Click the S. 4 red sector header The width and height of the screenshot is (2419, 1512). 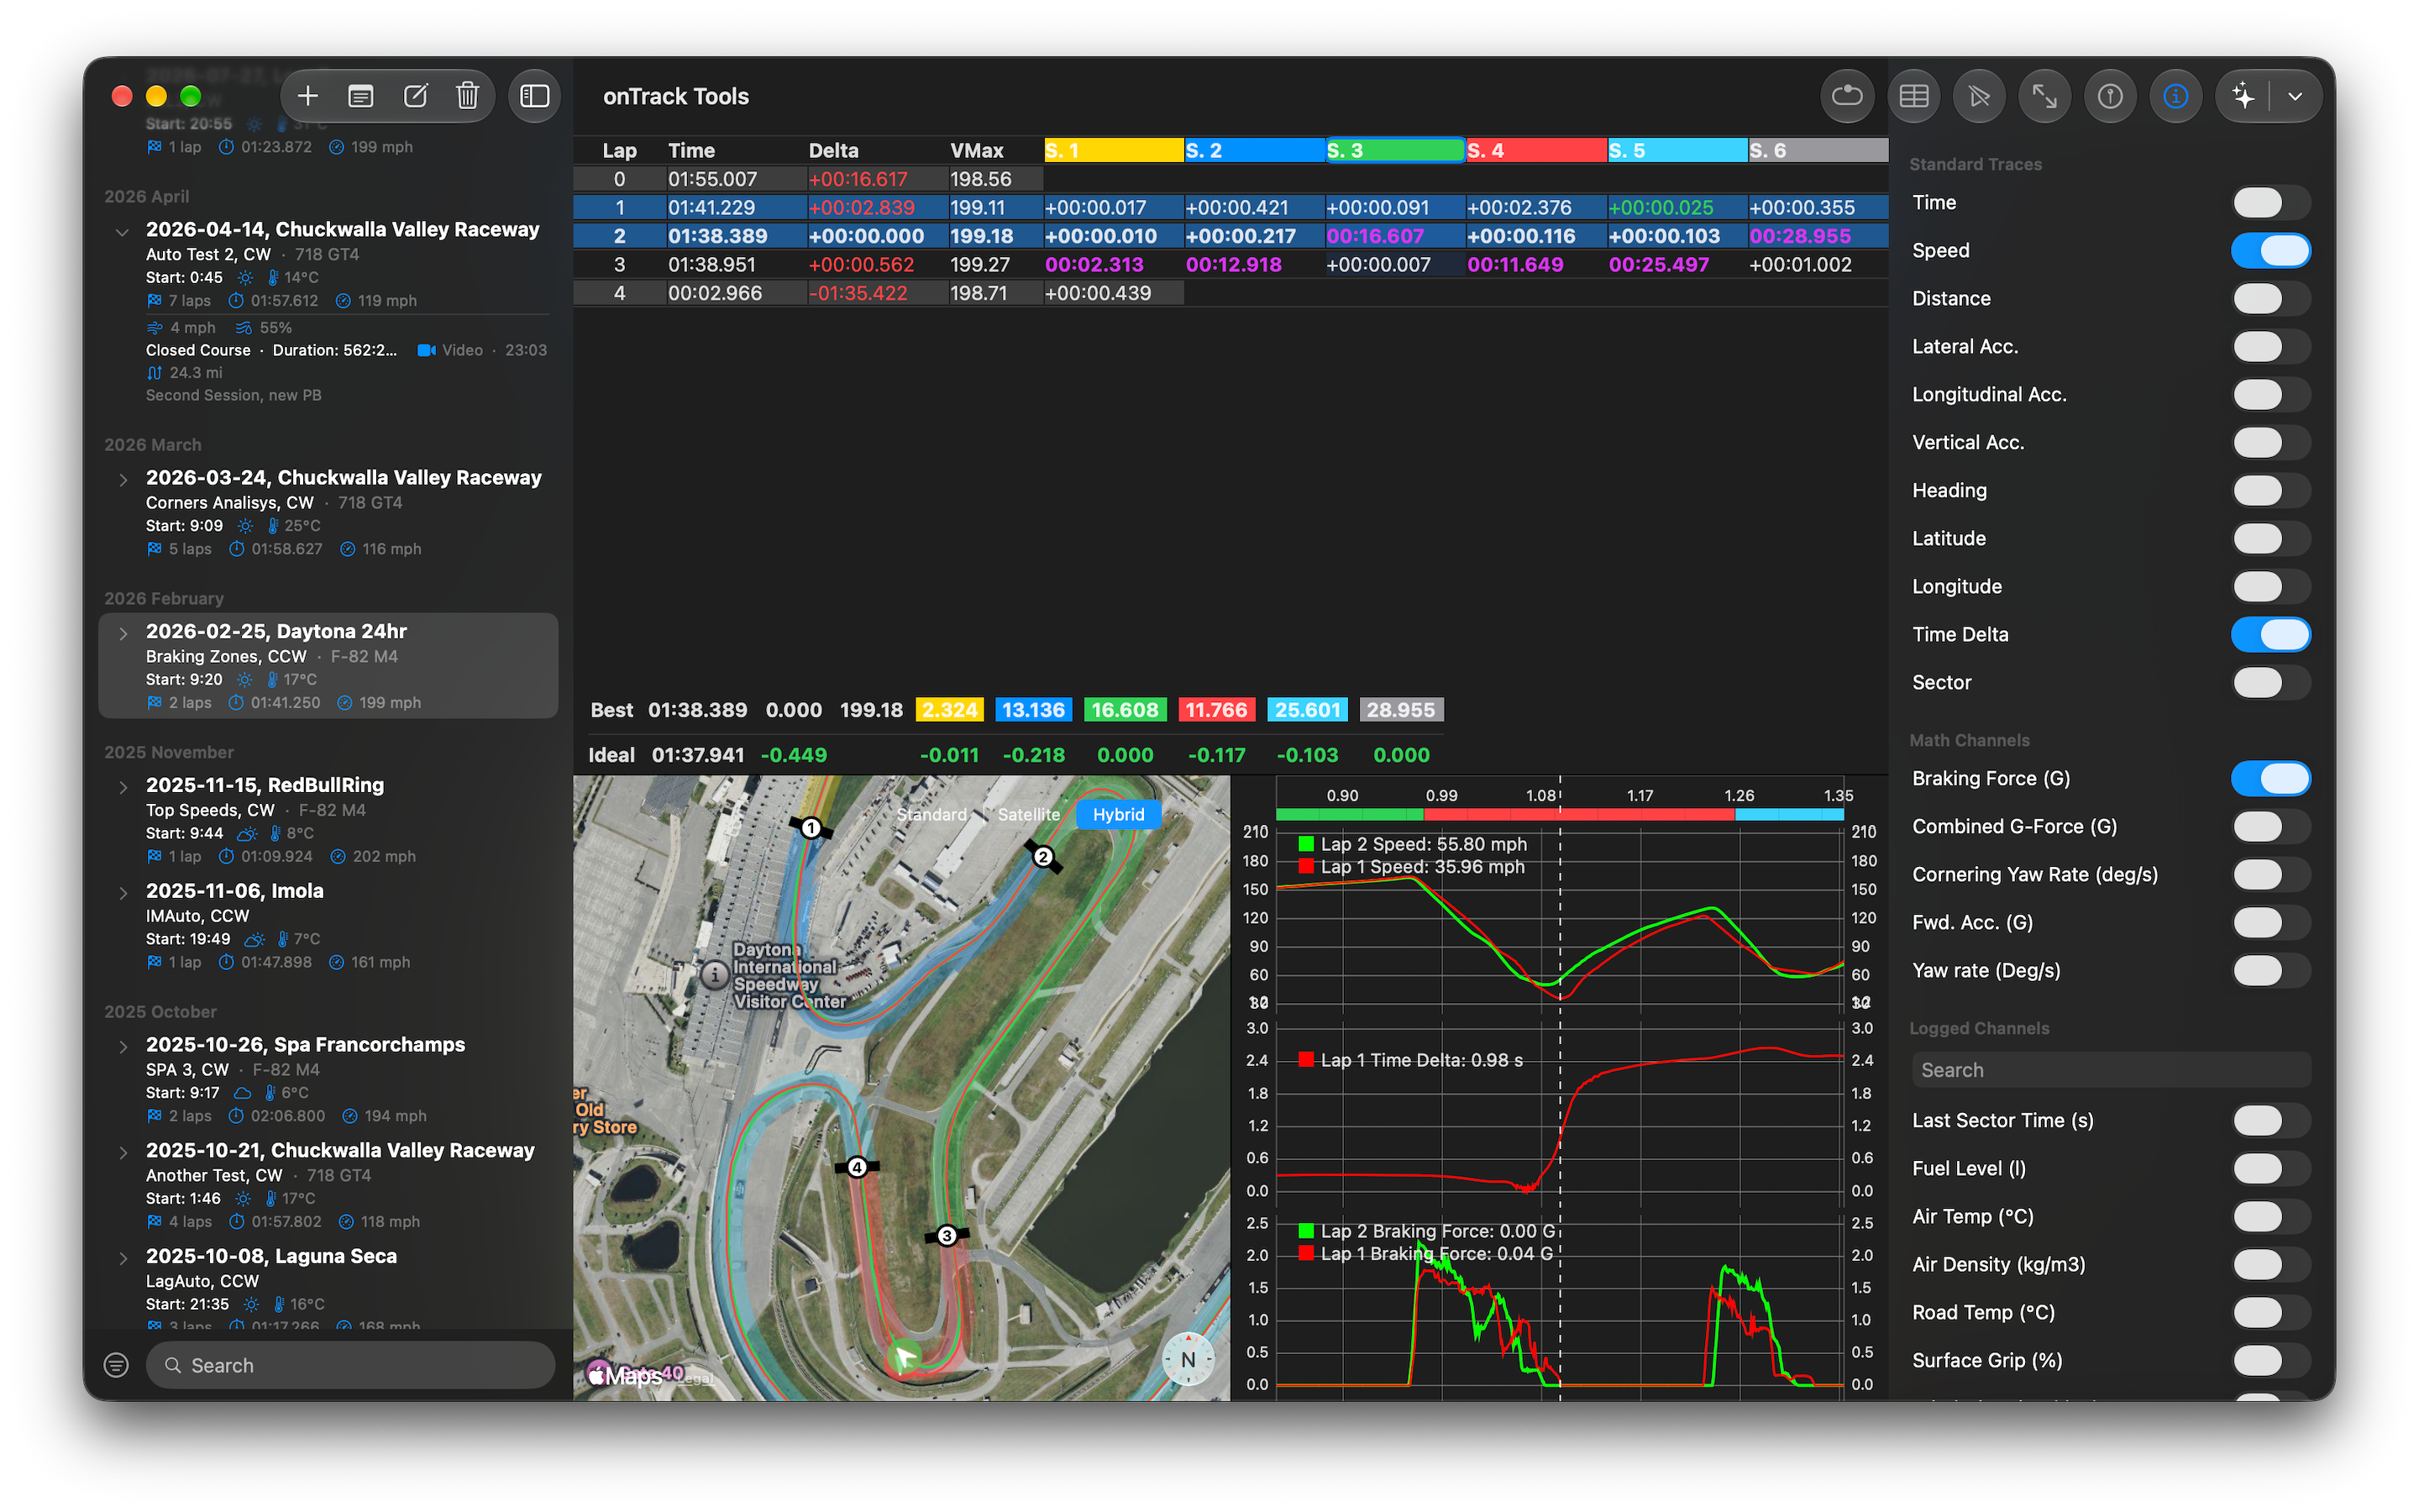pos(1536,150)
